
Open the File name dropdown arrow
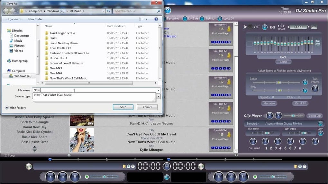point(158,90)
